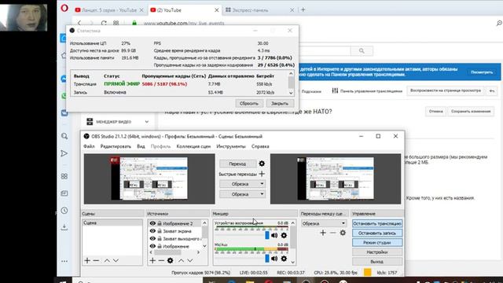503x283 pixels.
Task: Open transition properties gear next to Переход
Action: point(262,164)
